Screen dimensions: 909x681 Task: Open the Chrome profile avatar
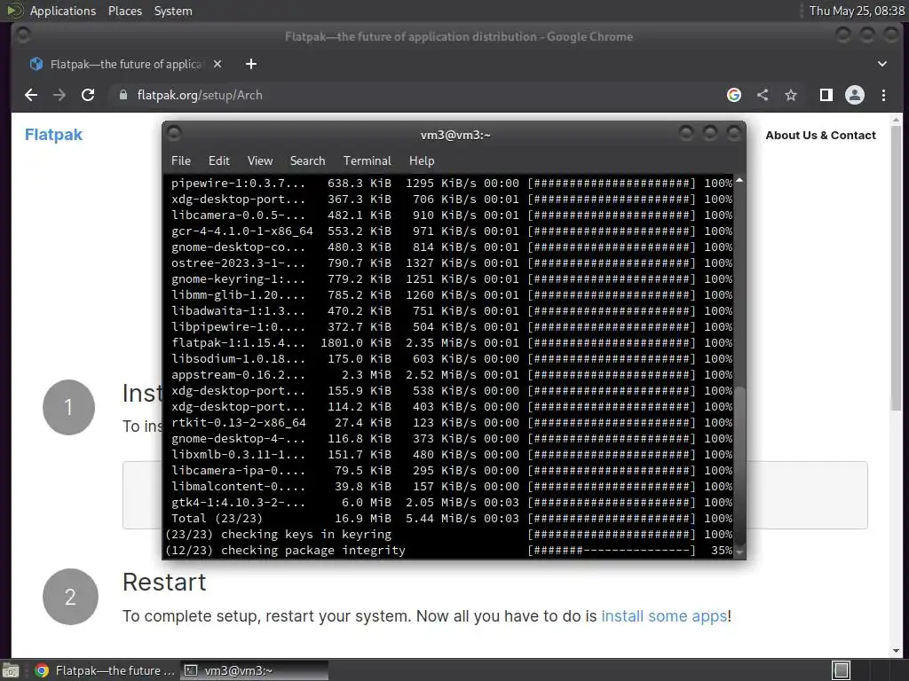[855, 95]
